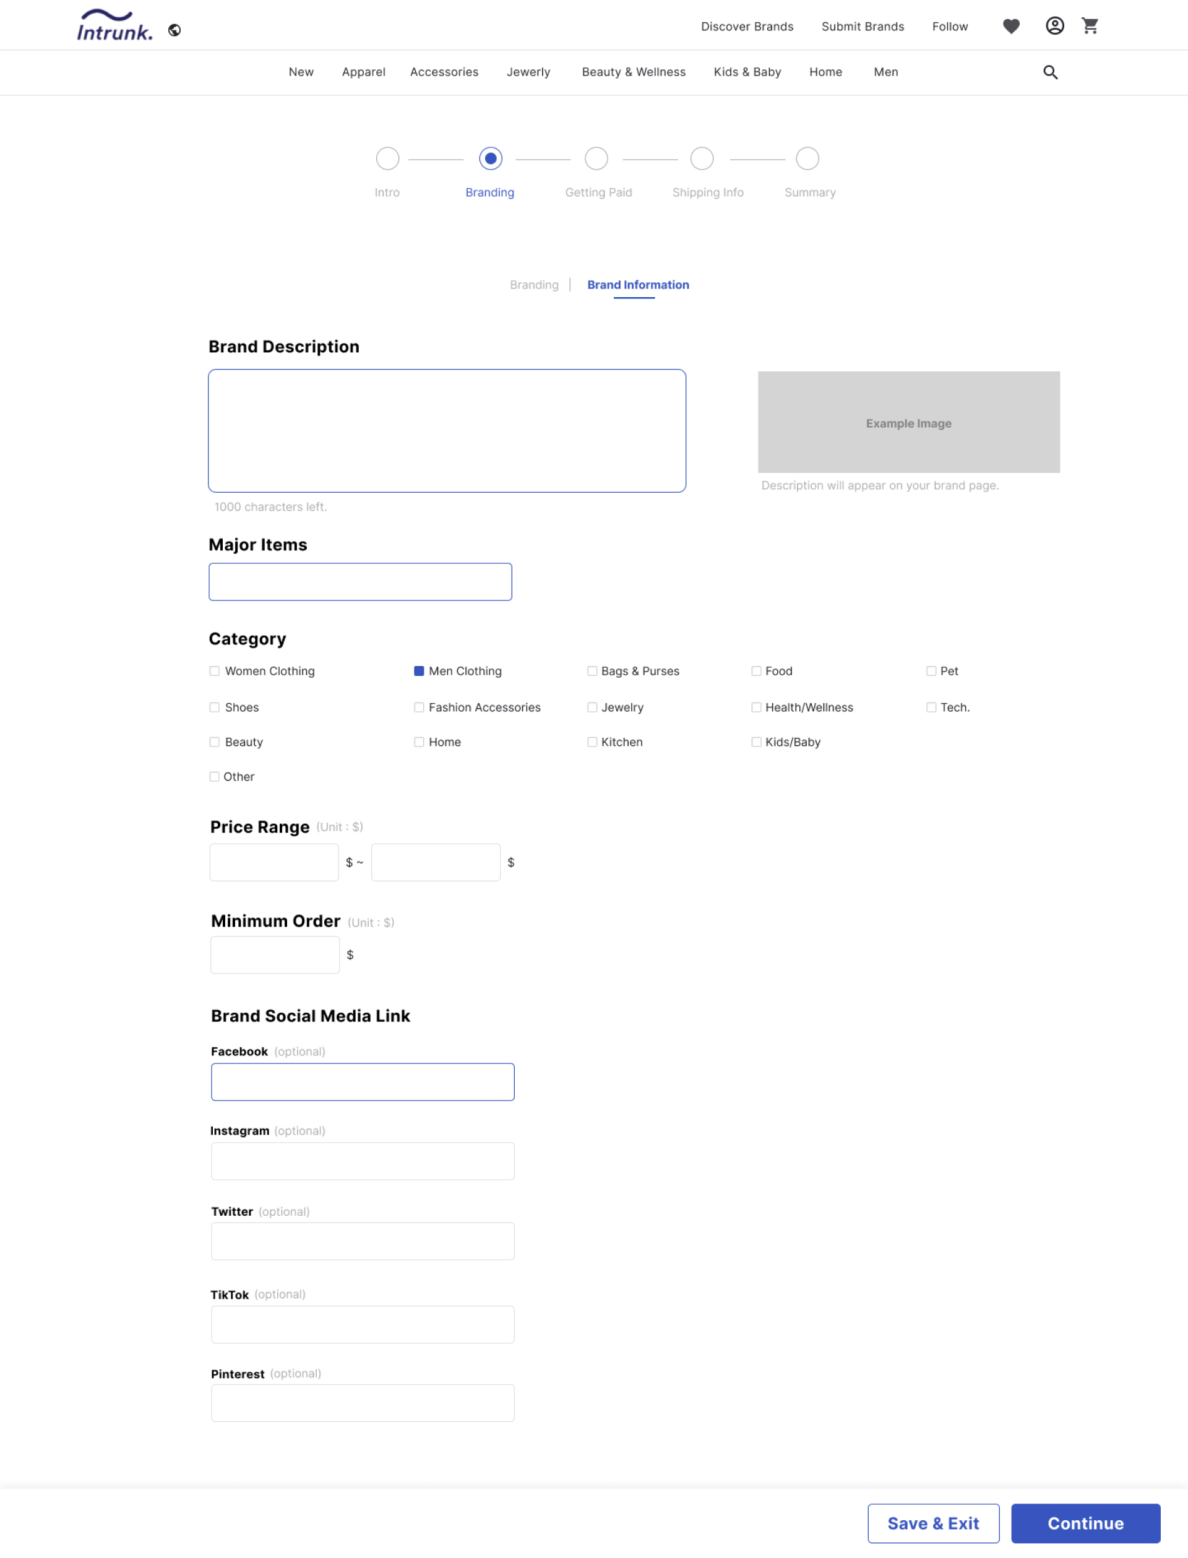This screenshot has width=1188, height=1558.
Task: Open the shopping cart icon
Action: 1090,26
